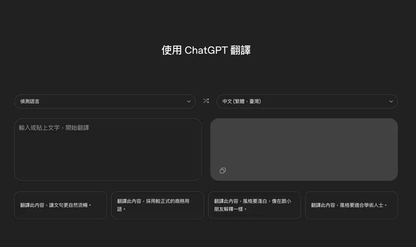
Task: Swap the source and target languages
Action: tap(206, 101)
